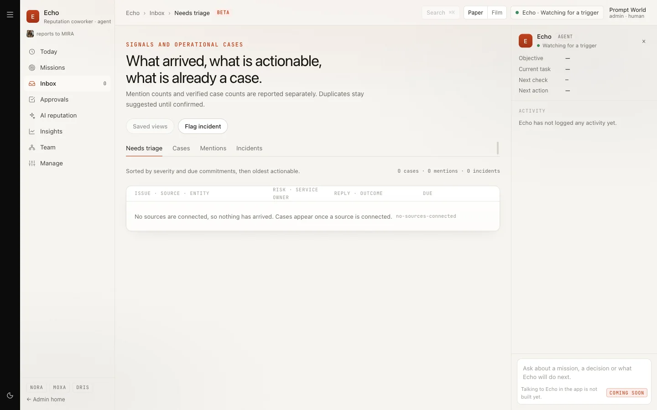Open the Insights section
The width and height of the screenshot is (657, 410).
[x=68, y=132]
